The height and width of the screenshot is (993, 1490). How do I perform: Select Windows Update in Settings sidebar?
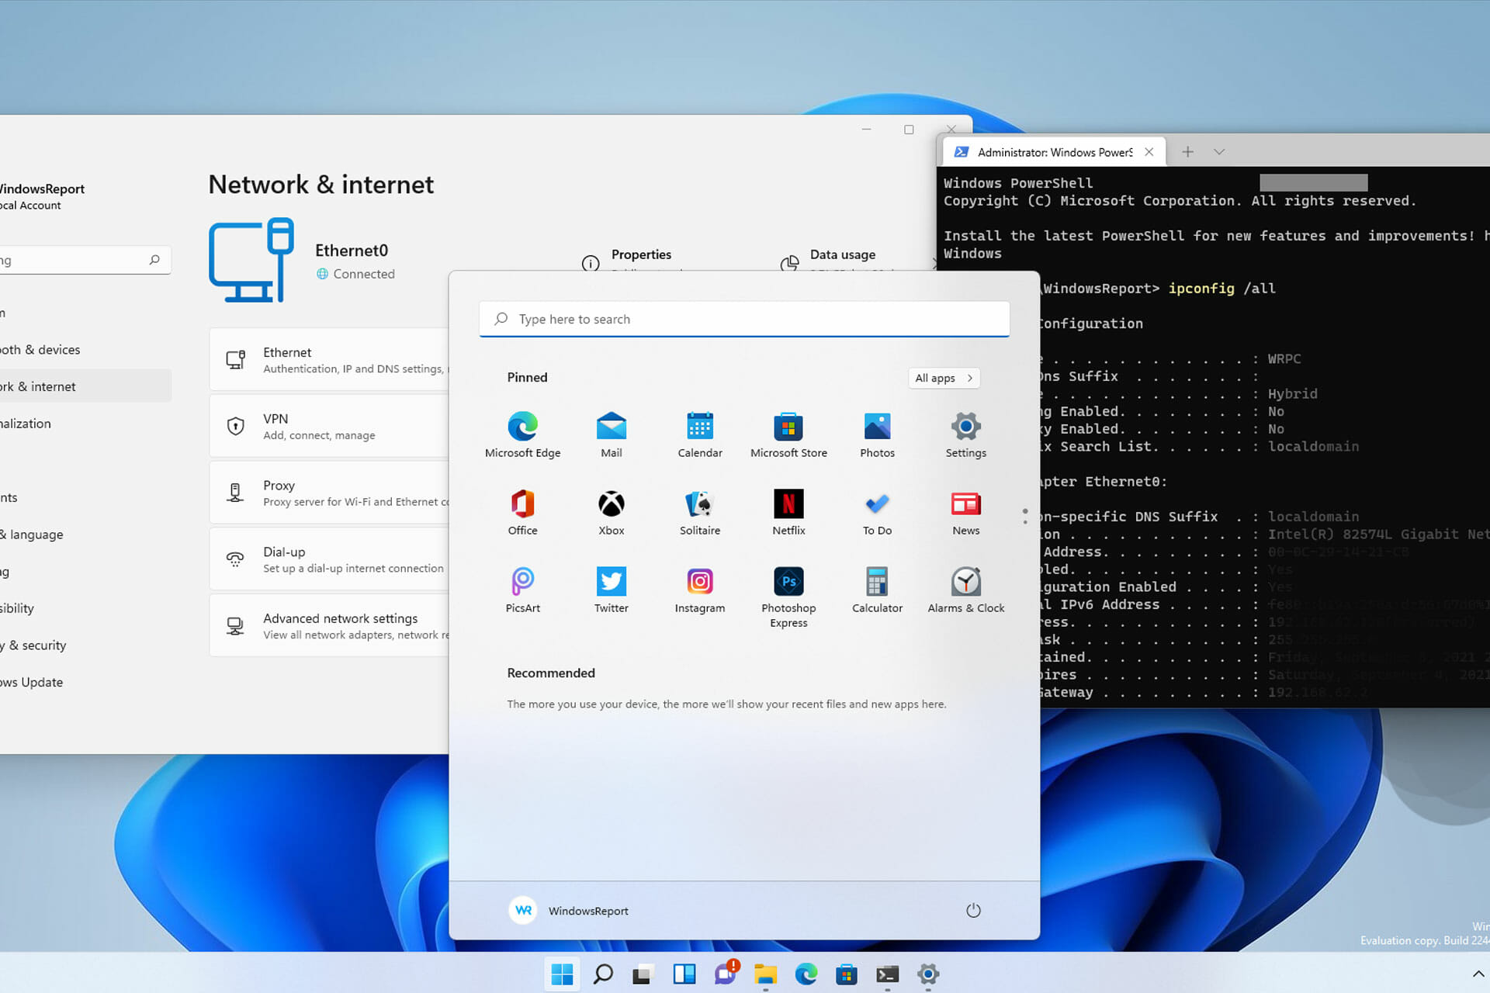coord(84,682)
